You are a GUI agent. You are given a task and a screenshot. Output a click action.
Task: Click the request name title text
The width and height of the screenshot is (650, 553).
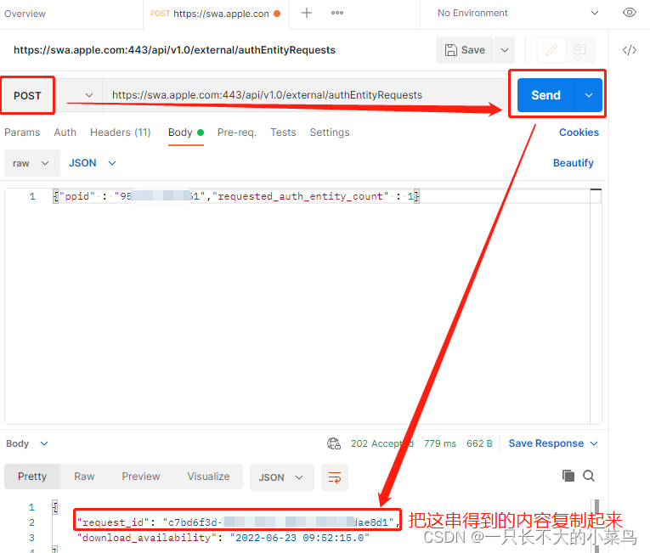[x=174, y=50]
